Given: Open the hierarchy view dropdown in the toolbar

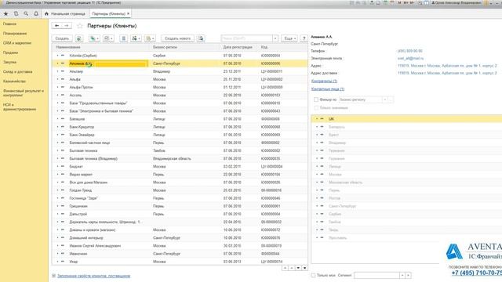Looking at the screenshot, I should click(x=136, y=38).
